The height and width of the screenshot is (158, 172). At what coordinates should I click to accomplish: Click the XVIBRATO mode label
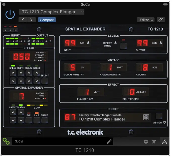tap(40, 55)
